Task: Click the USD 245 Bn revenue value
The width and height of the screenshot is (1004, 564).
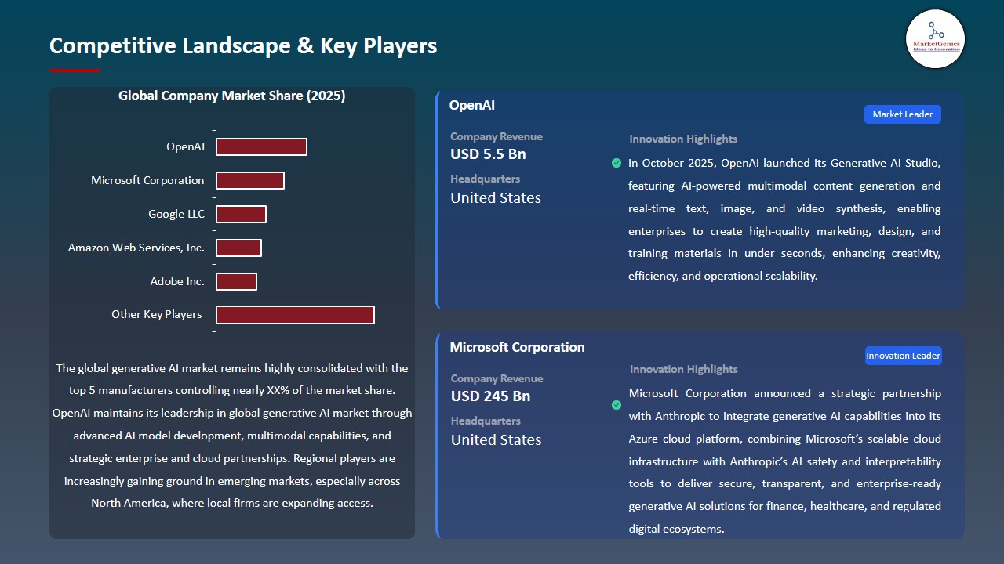Action: (490, 396)
